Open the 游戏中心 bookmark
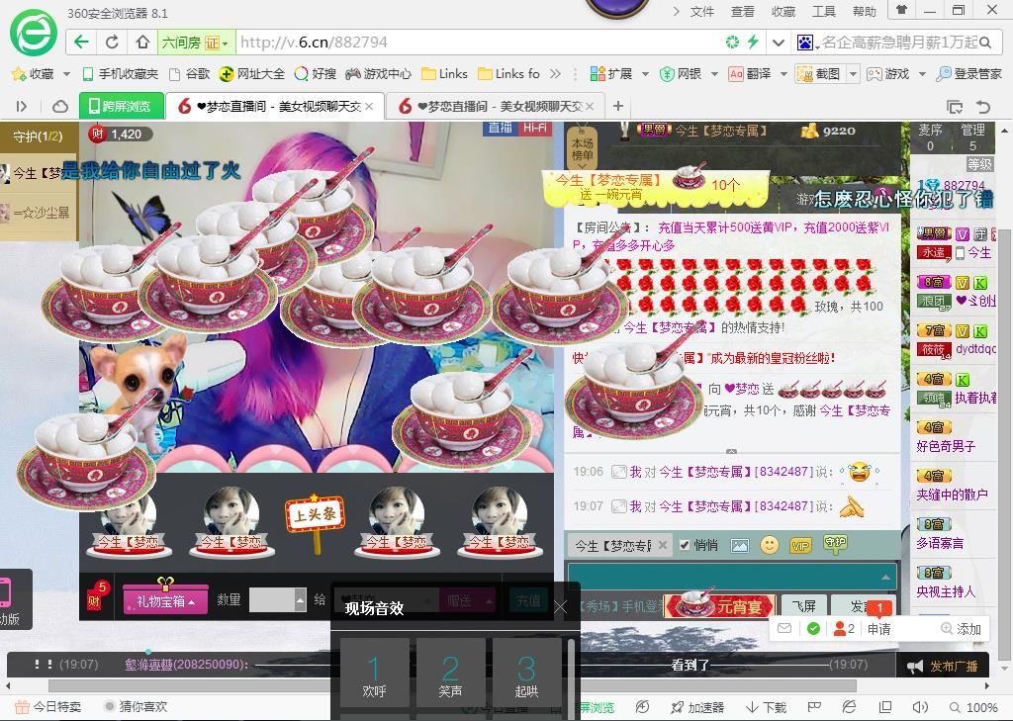Screen dimensions: 1013x721 (x=378, y=74)
